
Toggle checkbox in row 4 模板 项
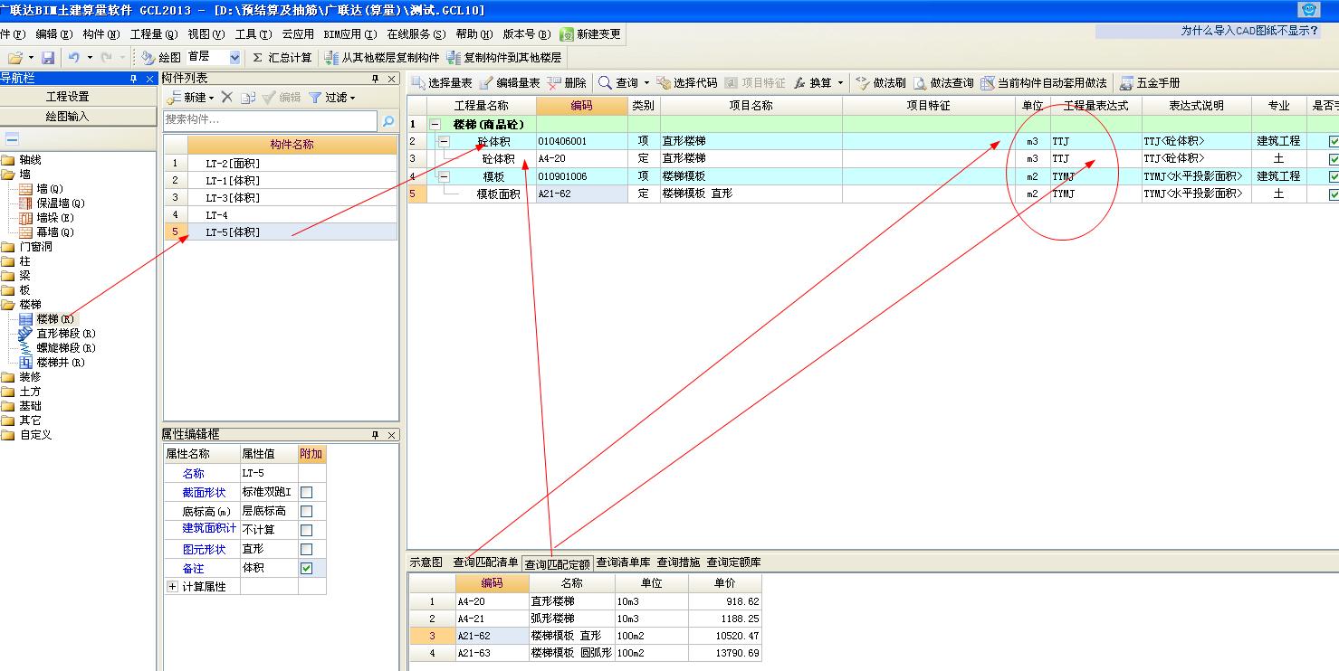pyautogui.click(x=1334, y=176)
